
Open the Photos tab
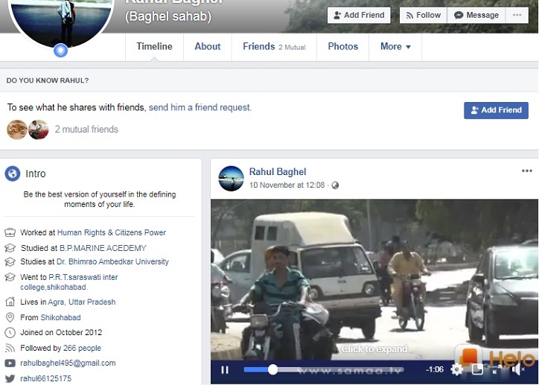pyautogui.click(x=342, y=46)
